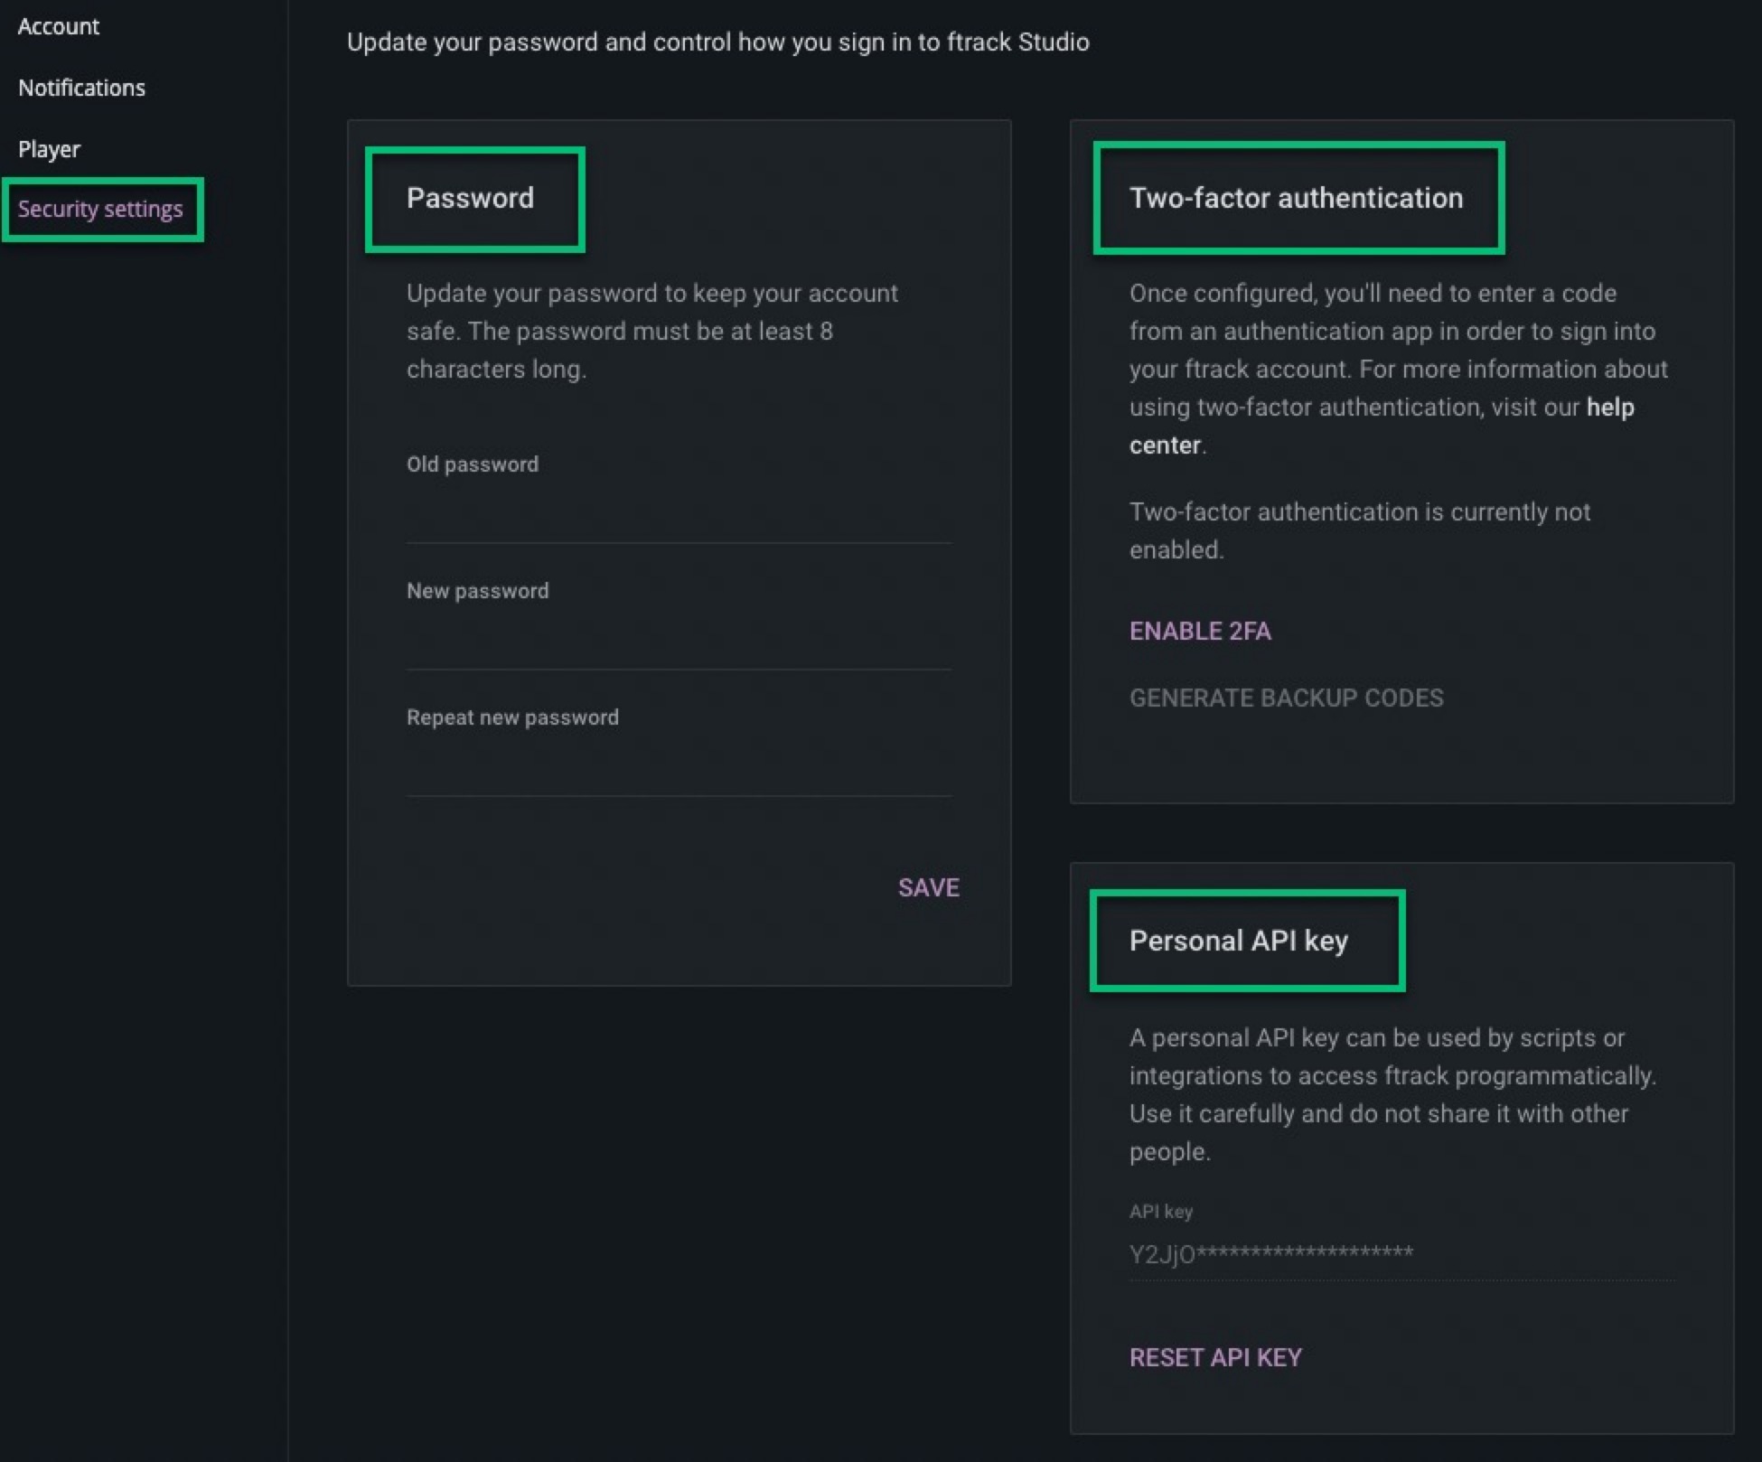Open Security settings sidebar item

click(100, 209)
